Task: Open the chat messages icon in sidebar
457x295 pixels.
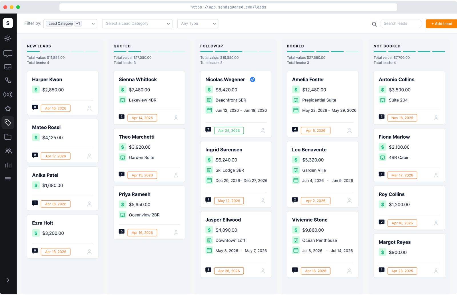Action: (x=8, y=53)
